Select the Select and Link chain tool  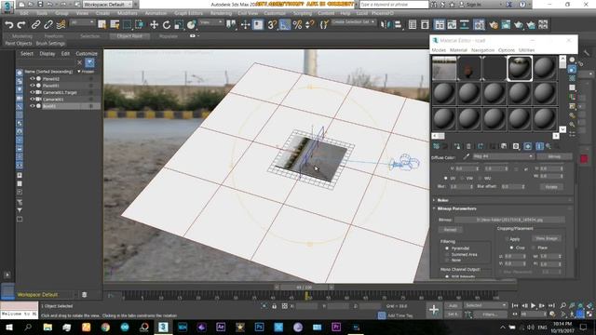(x=35, y=25)
